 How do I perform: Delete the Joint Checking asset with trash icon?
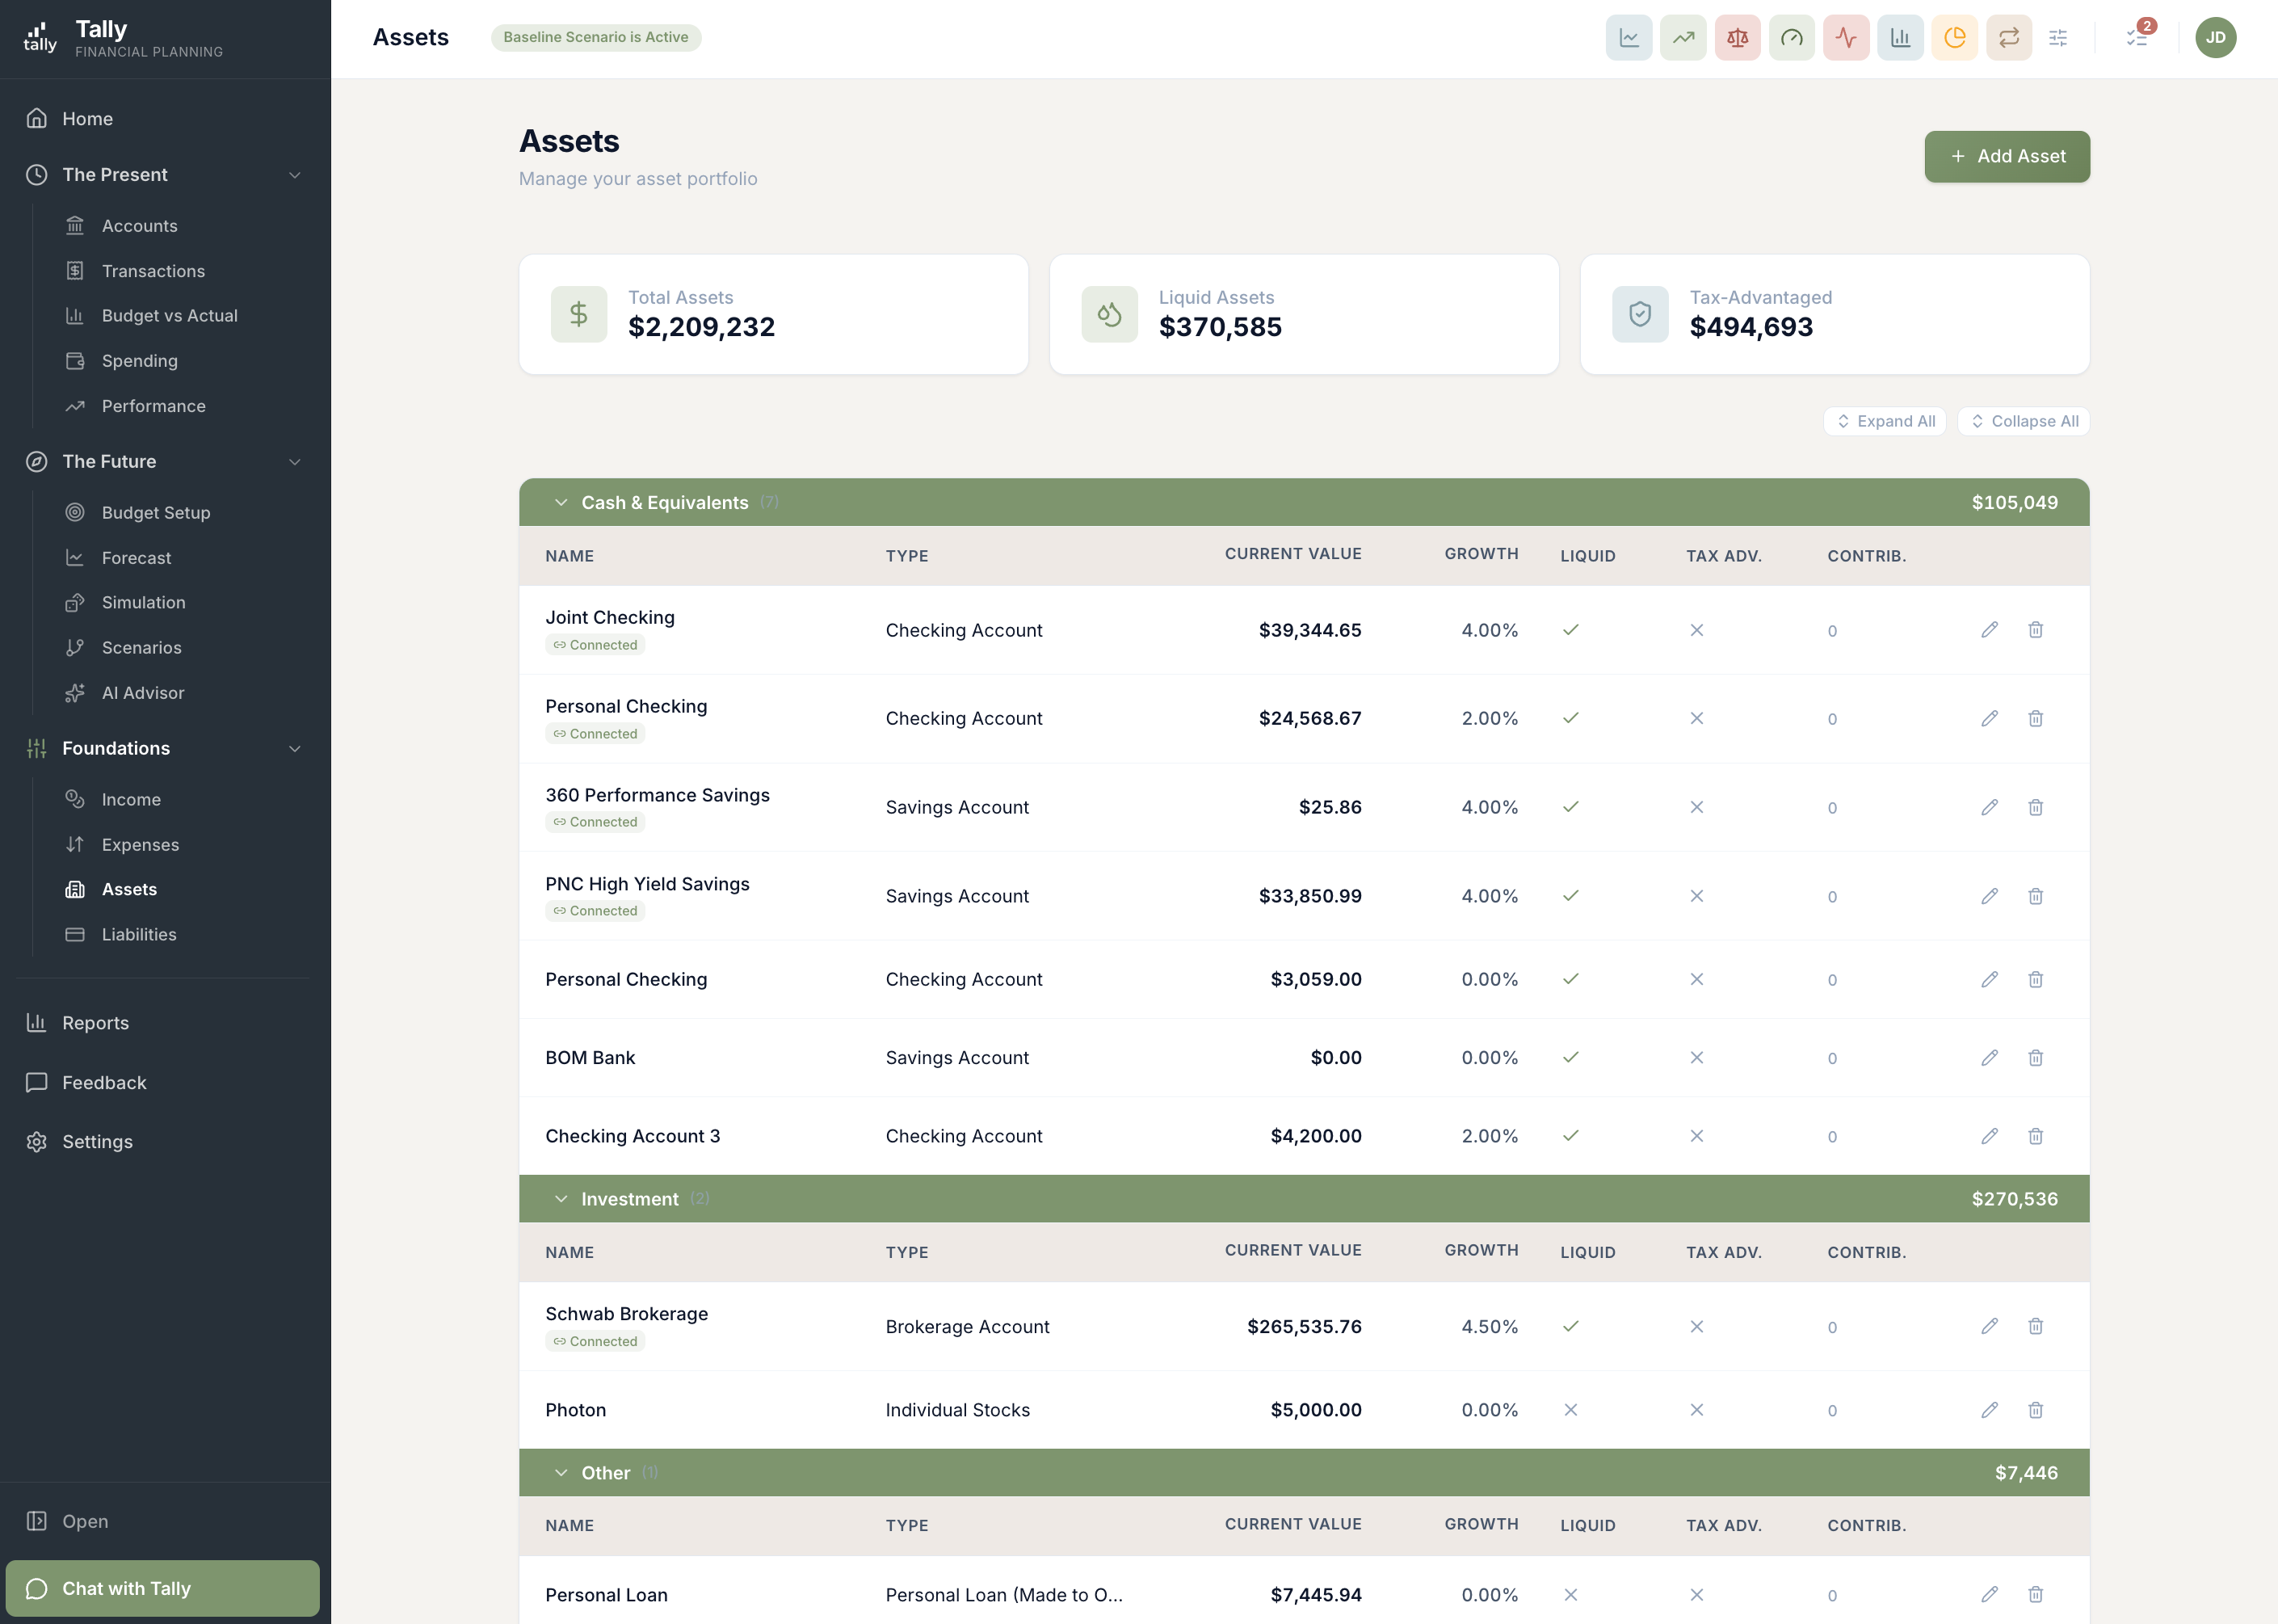point(2035,630)
